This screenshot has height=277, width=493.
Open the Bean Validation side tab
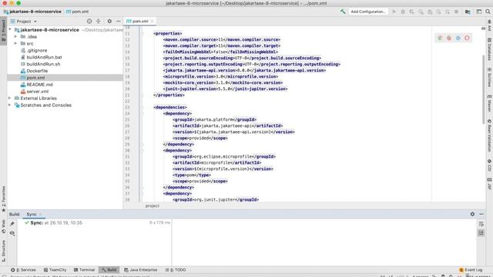coord(490,135)
